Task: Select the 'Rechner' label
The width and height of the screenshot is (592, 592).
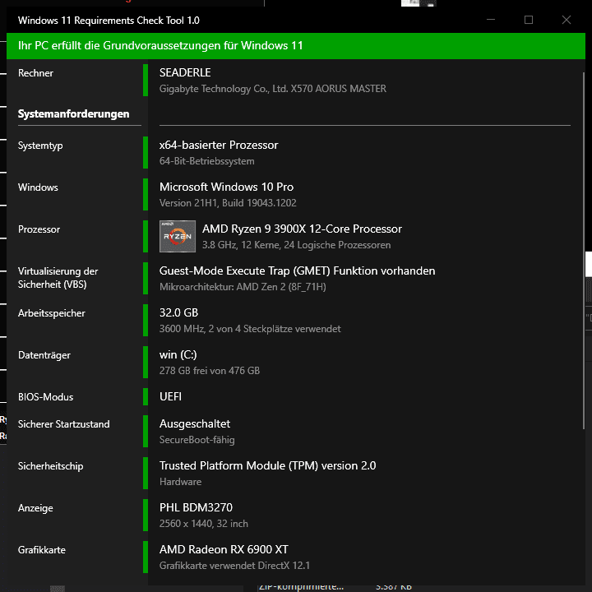Action: (35, 73)
